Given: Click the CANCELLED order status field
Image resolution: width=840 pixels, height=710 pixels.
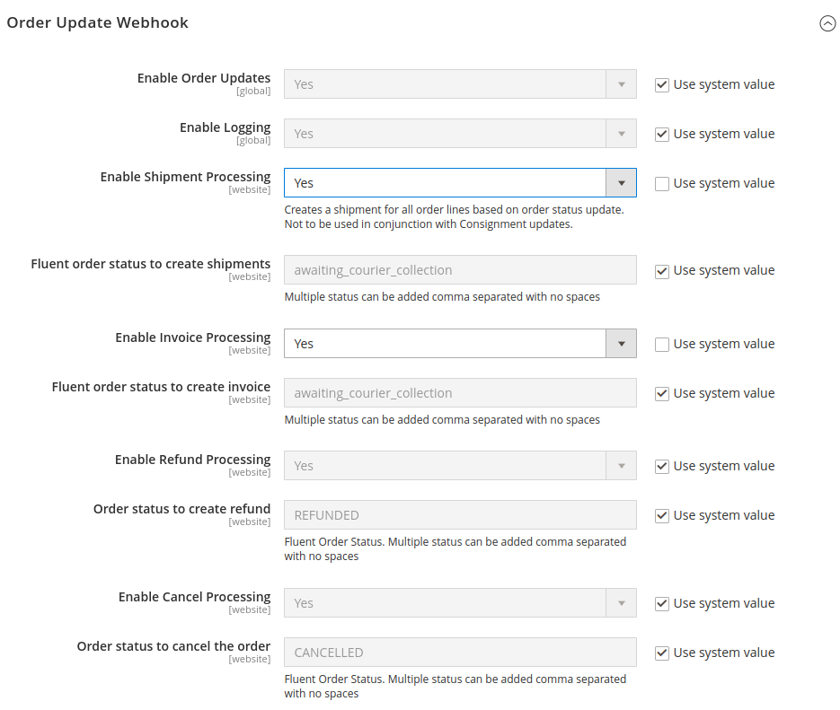Looking at the screenshot, I should [x=460, y=653].
